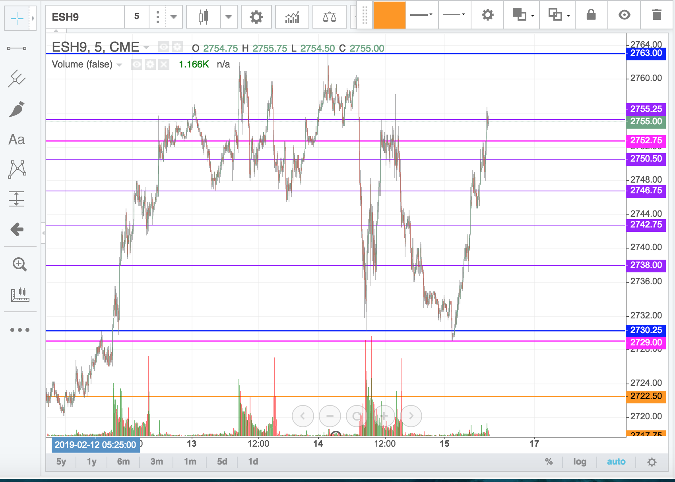
Task: Select the 1d time range
Action: [x=253, y=462]
